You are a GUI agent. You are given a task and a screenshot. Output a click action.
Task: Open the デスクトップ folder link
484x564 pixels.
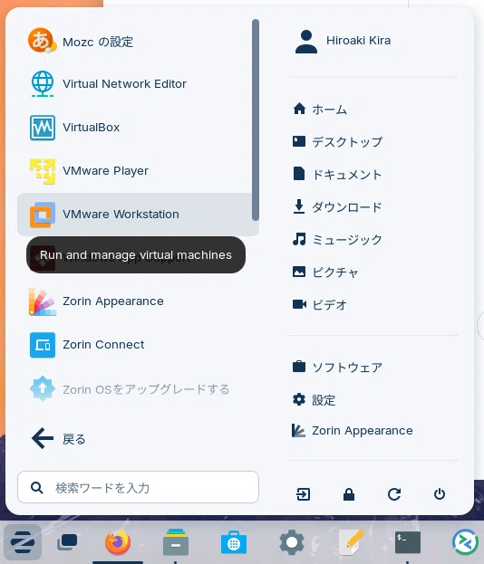coord(347,142)
